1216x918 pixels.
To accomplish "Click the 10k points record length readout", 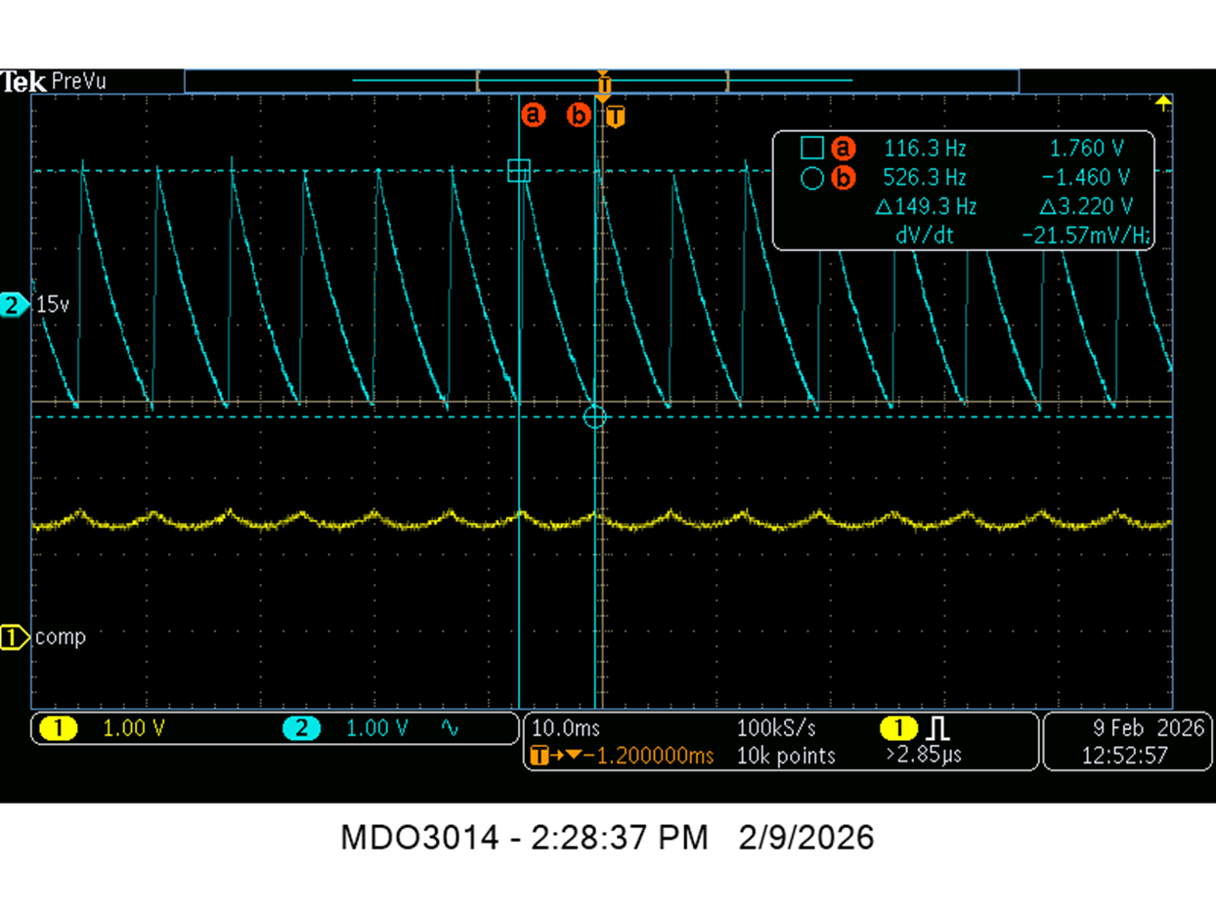I will (787, 756).
